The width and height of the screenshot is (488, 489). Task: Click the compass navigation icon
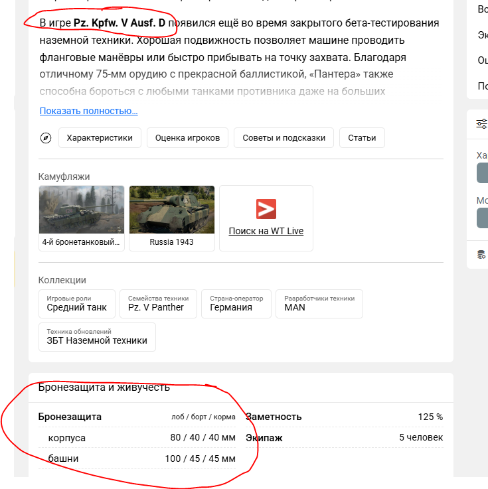[x=46, y=138]
